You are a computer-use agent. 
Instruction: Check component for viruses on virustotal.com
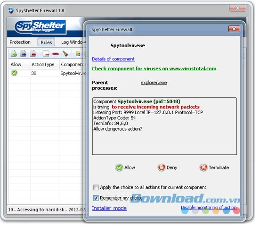pos(154,69)
